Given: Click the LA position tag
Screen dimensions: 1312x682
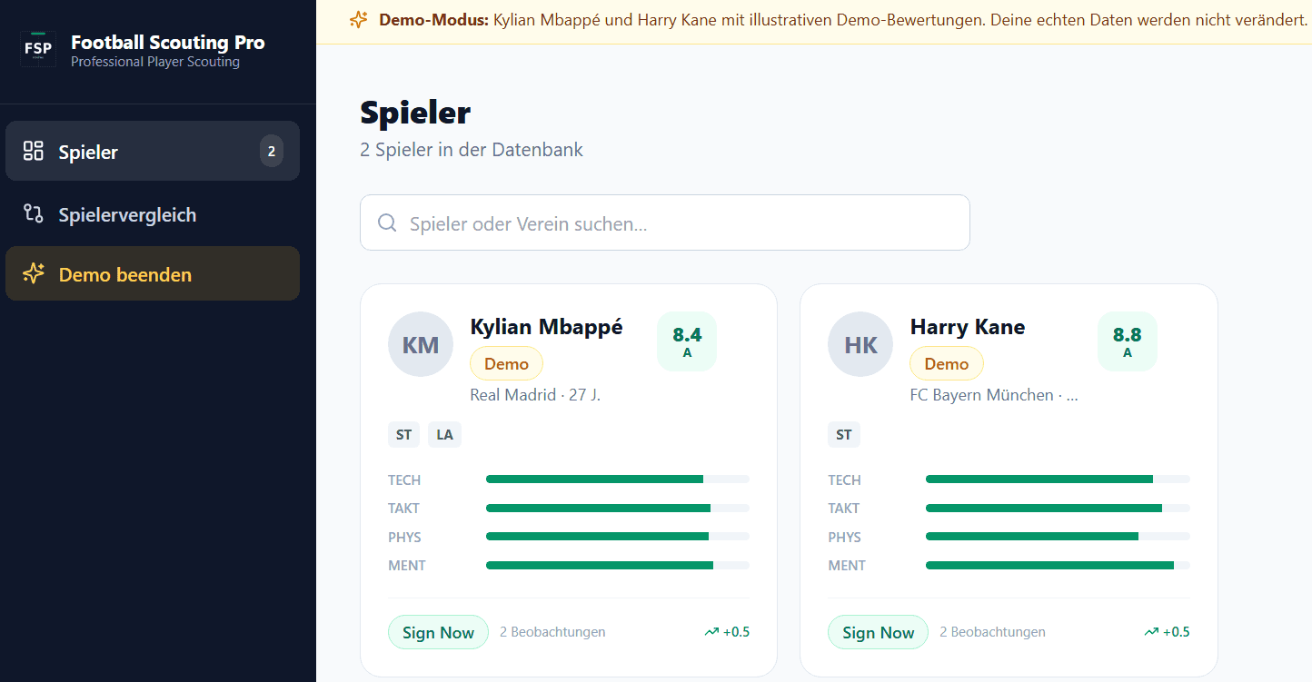Looking at the screenshot, I should 444,435.
